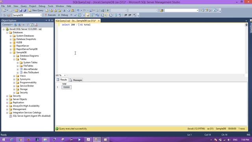The image size is (252, 142).
Task: Open the empty Find combo box dropdown
Action: point(198,11)
